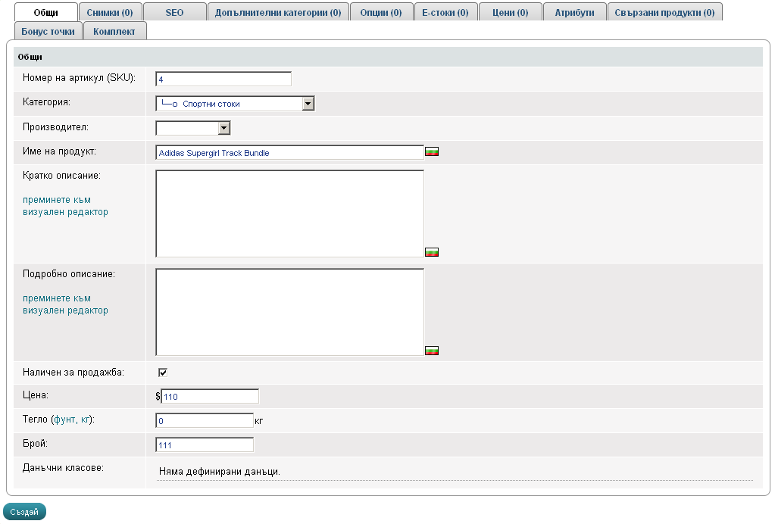
Task: Click the Bulgarian flag beside product name
Action: click(x=432, y=152)
